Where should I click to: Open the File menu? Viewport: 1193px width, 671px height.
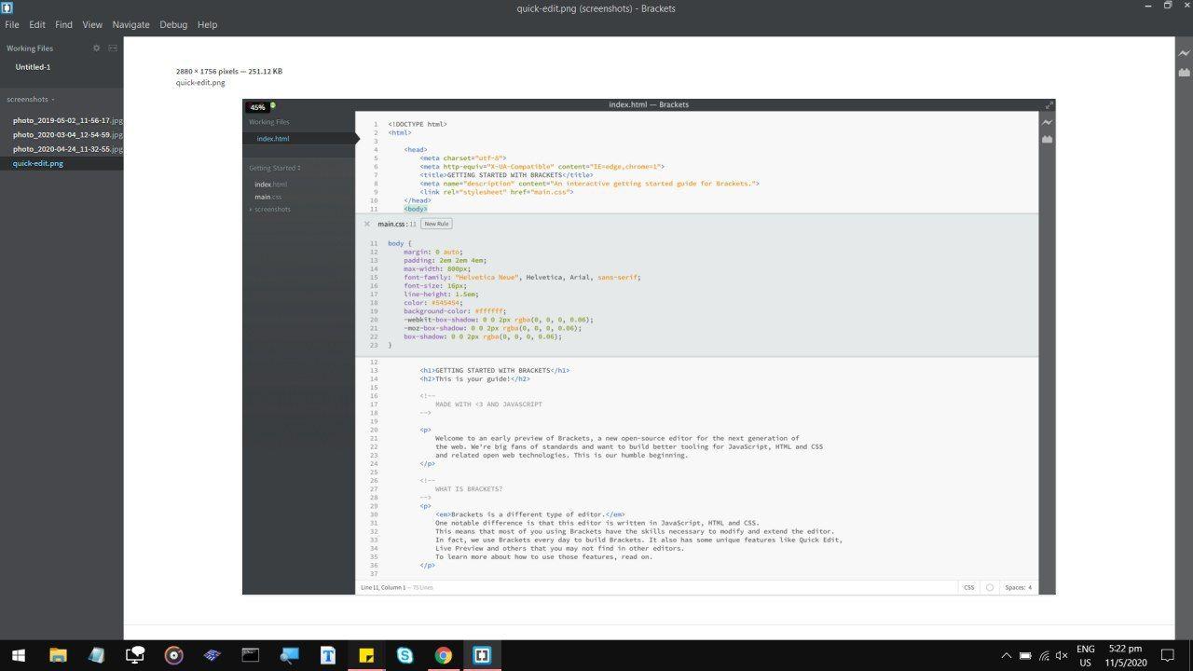coord(12,24)
